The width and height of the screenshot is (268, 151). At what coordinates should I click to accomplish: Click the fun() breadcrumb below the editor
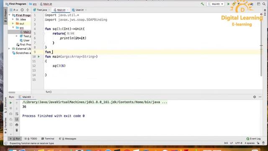click(49, 92)
